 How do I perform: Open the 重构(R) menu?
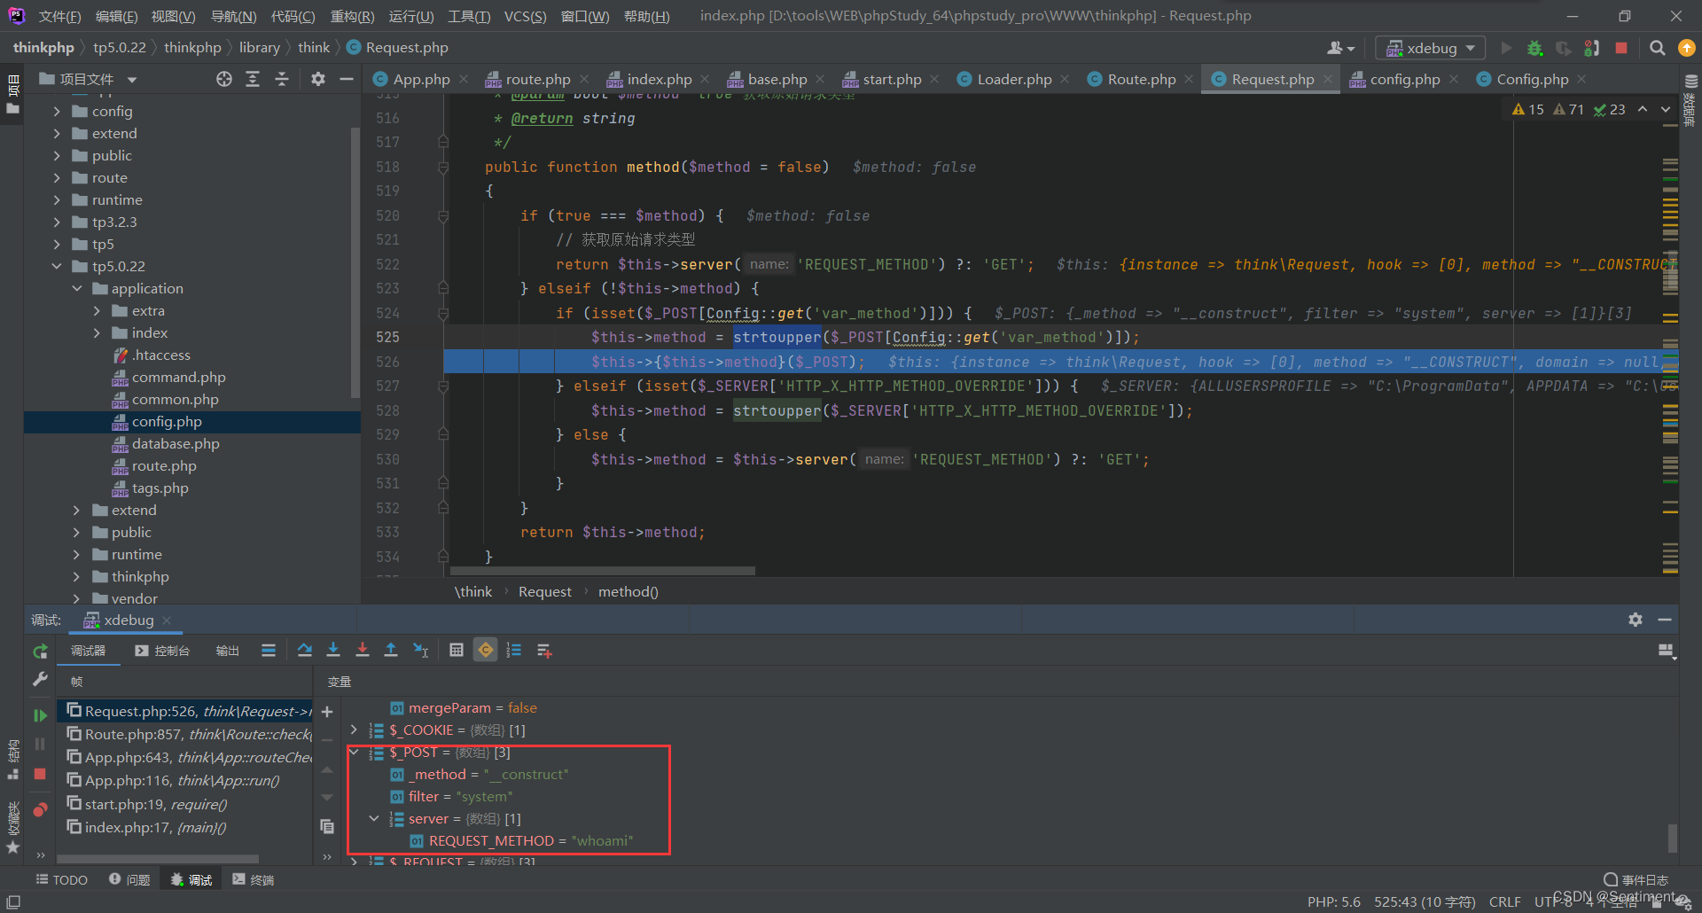[x=352, y=16]
